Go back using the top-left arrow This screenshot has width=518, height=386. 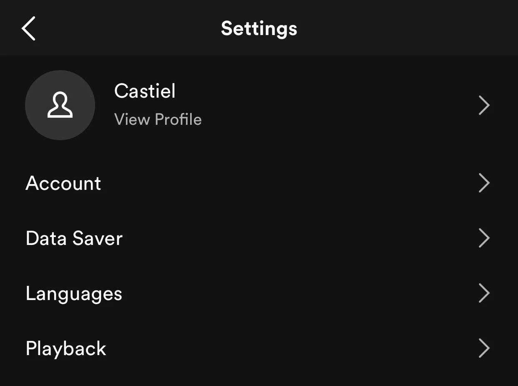click(28, 28)
